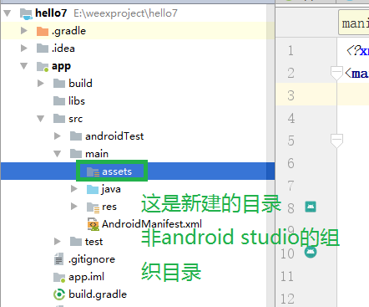Screen dimensions: 369x307
Task: Collapse the src folder arrow
Action: tap(41, 119)
